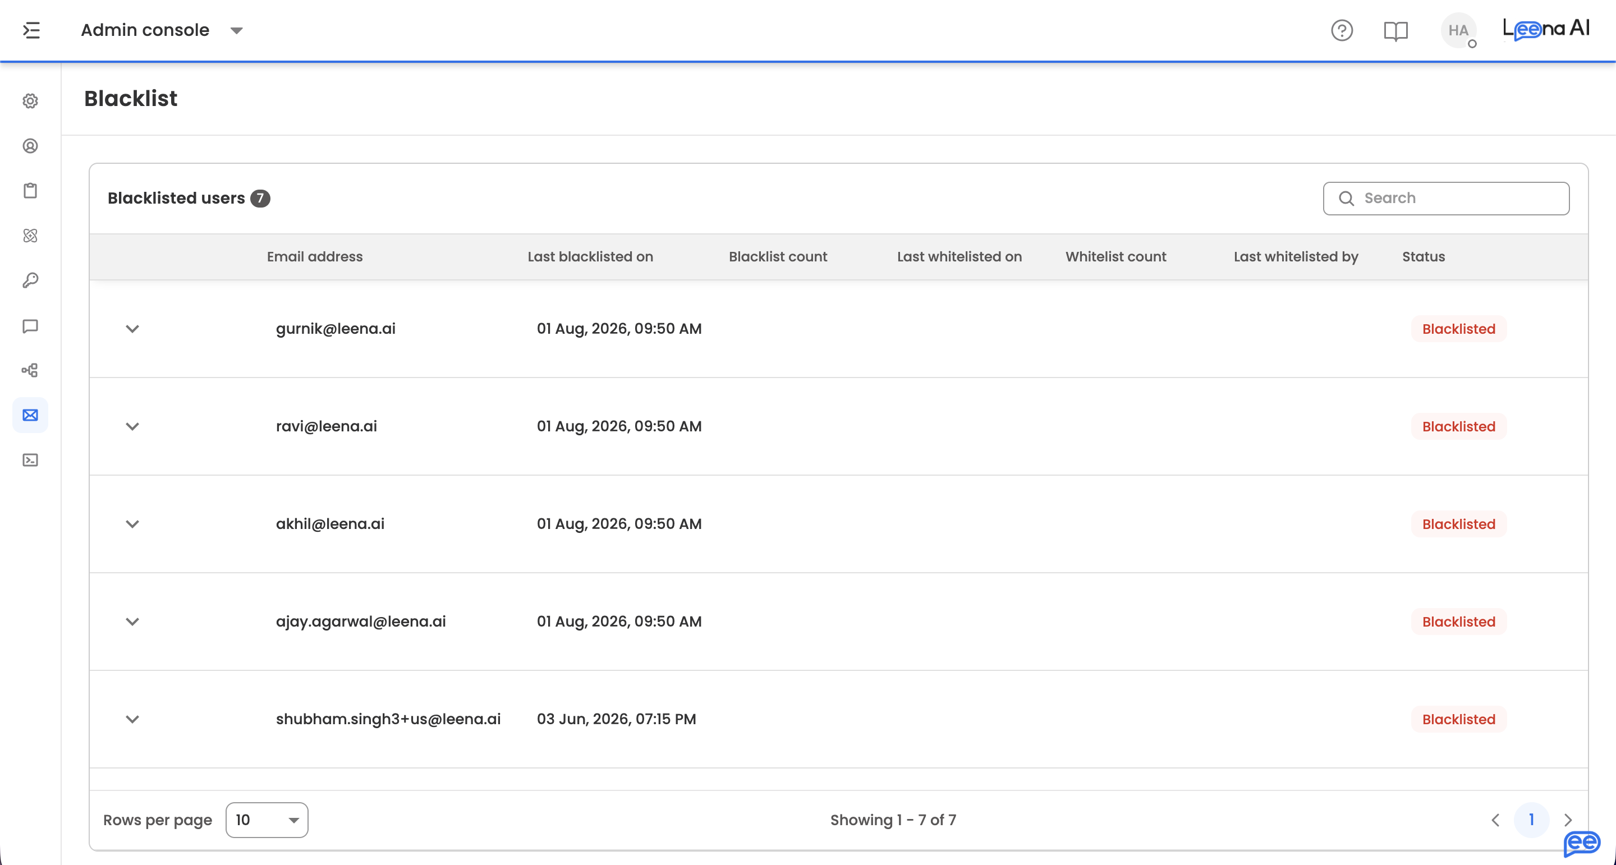Click the Blacklist page heading
This screenshot has height=865, width=1616.
(x=131, y=99)
